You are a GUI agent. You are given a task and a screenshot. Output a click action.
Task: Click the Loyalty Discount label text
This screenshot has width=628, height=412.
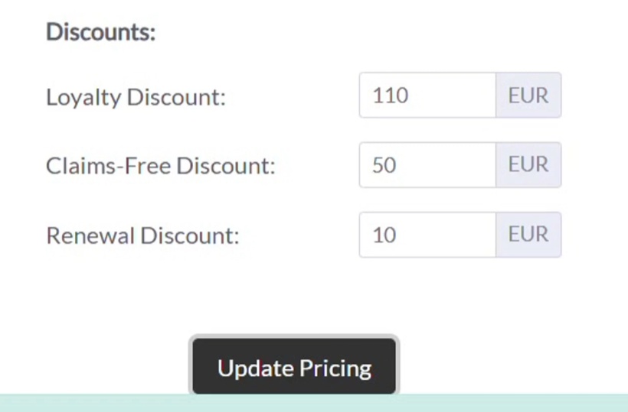click(136, 97)
